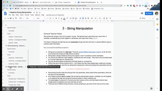Open the Add-ons menu
The image size is (162, 91).
point(37,15)
